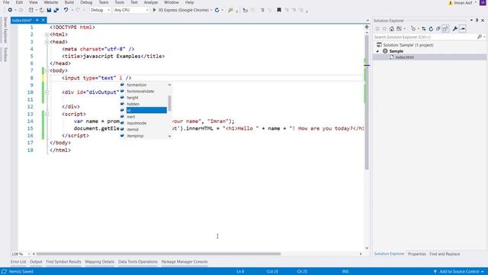Click split editor icon above scrollbar

367,27
